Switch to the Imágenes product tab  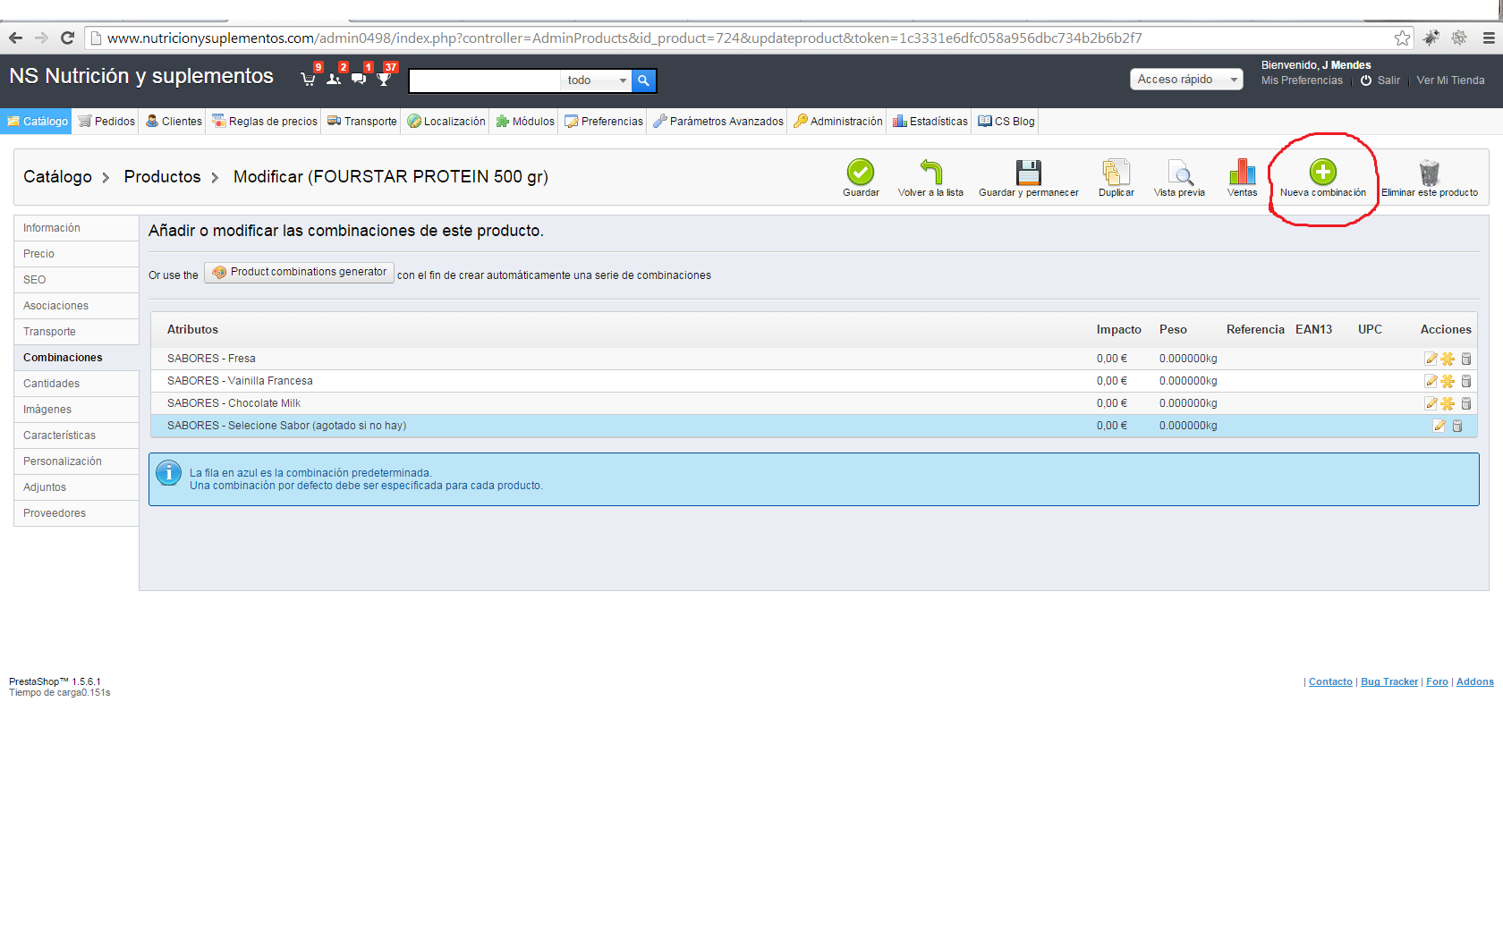[x=76, y=410]
